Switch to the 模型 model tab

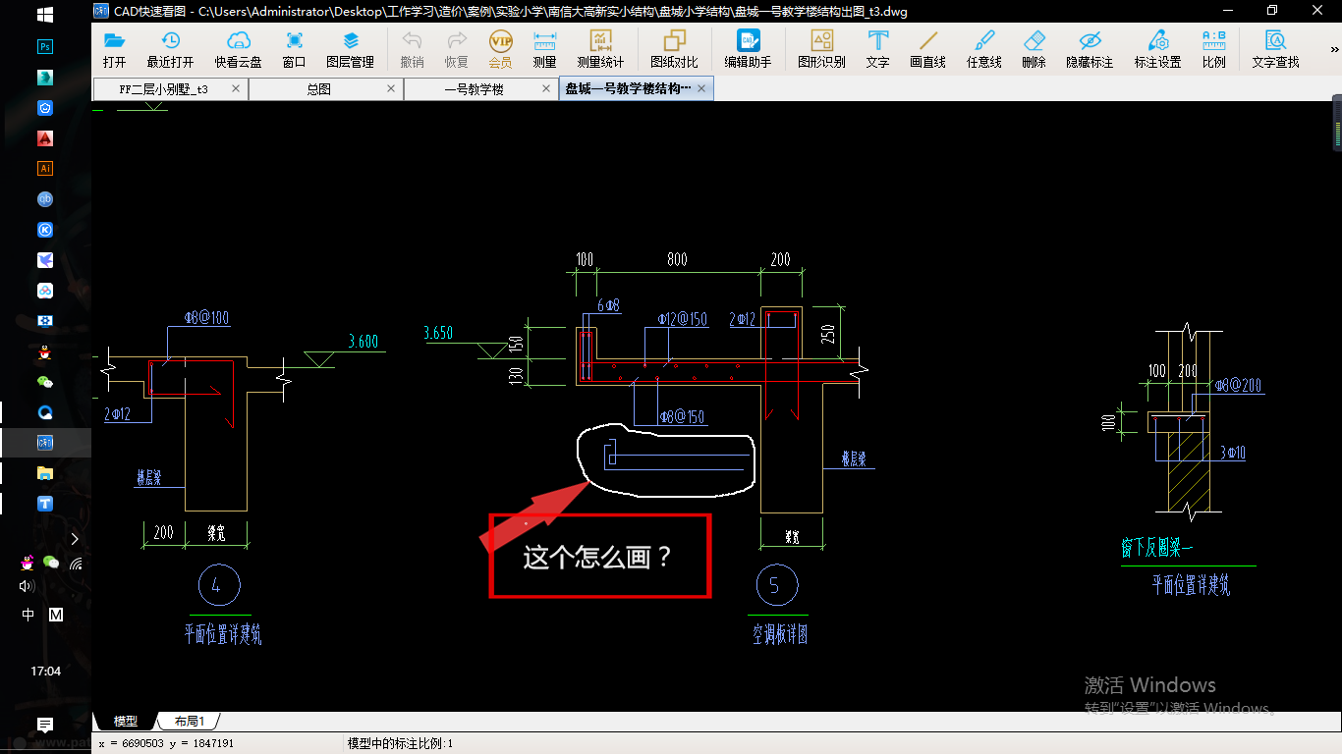[125, 722]
